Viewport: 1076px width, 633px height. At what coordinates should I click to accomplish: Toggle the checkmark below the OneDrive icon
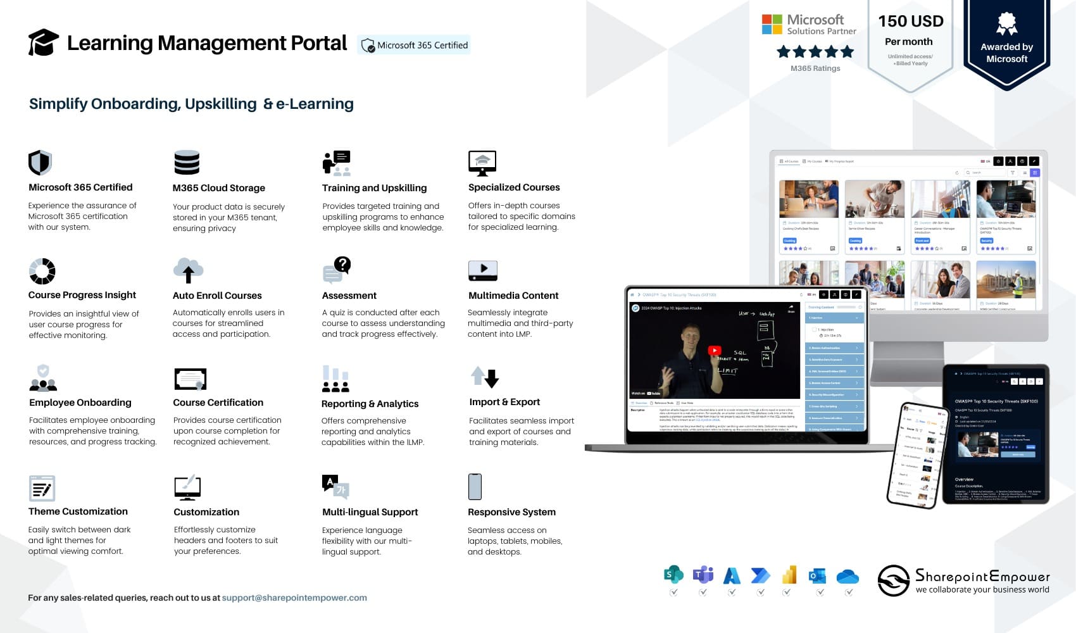pyautogui.click(x=849, y=592)
